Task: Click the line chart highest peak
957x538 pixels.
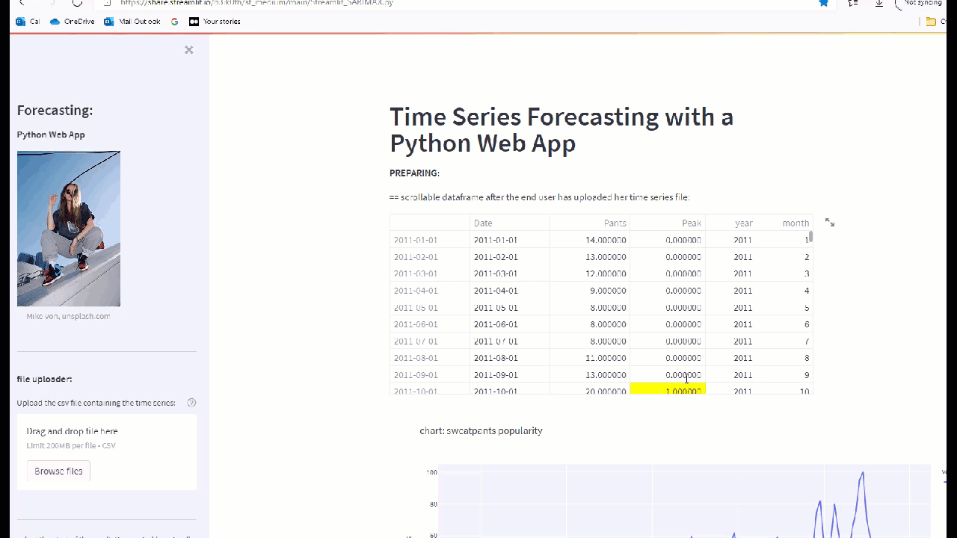Action: click(863, 473)
